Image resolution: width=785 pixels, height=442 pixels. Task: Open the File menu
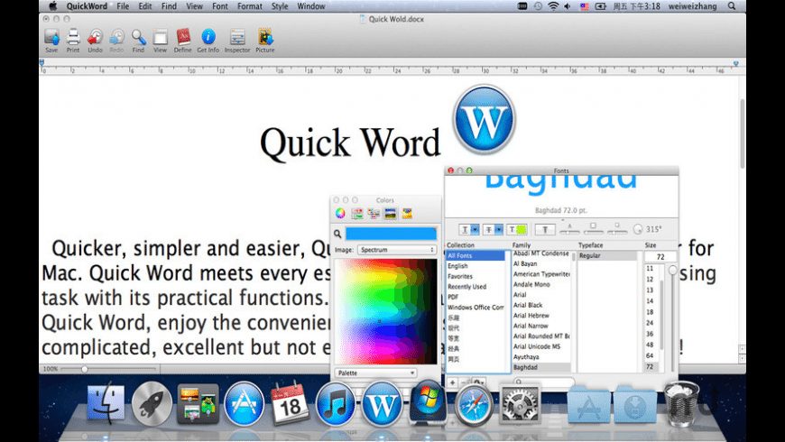pos(123,6)
